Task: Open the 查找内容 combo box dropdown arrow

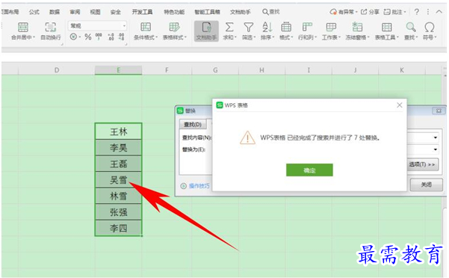Action: (436, 138)
